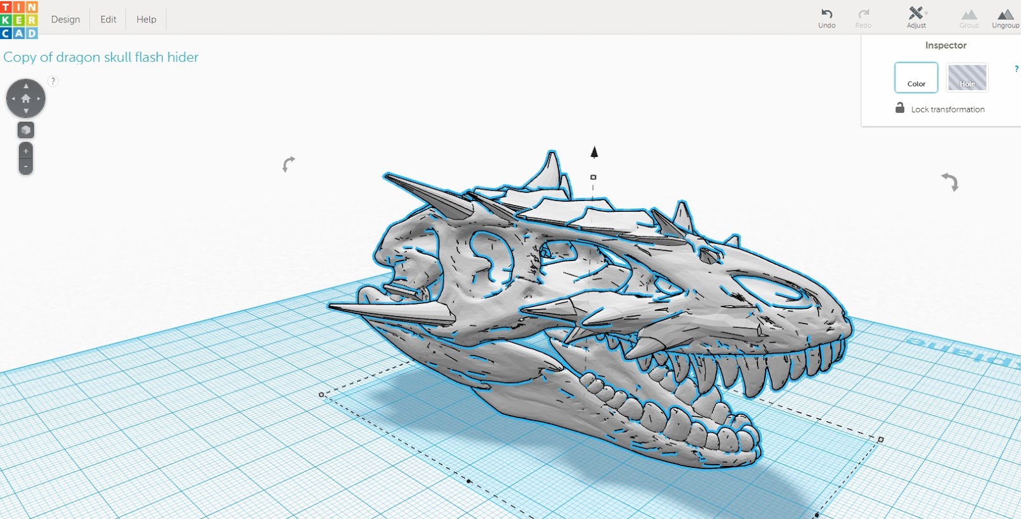
Task: Select the Color swatch in Inspector
Action: (x=916, y=77)
